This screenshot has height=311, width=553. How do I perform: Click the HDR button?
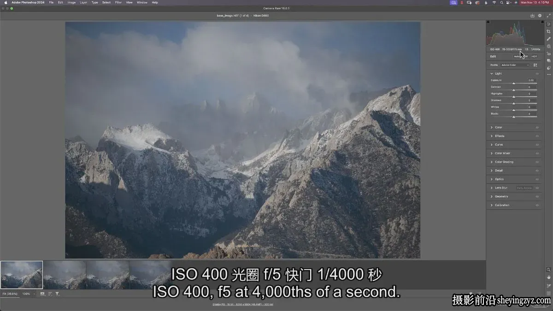coord(534,56)
